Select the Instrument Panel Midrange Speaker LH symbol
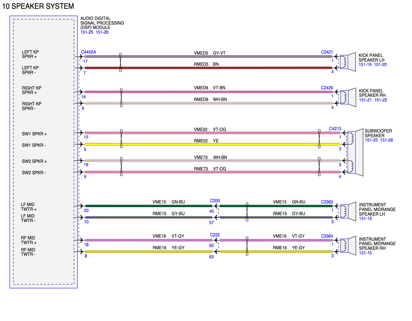This screenshot has width=412, height=321. [348, 211]
